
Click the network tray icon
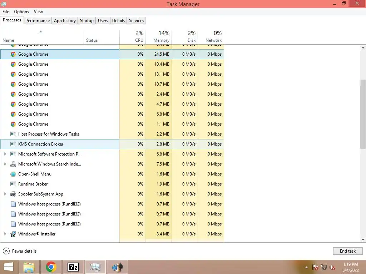pyautogui.click(x=324, y=267)
